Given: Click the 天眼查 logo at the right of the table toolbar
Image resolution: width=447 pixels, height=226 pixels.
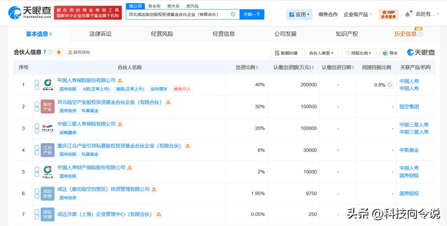Looking at the screenshot, I should coord(421,52).
